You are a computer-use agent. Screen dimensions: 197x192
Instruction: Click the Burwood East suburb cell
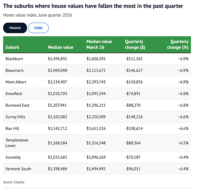(x=17, y=105)
